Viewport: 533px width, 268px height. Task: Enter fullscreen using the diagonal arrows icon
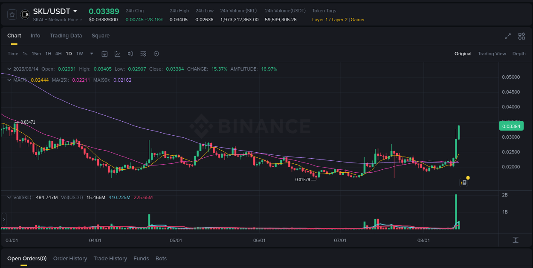507,36
